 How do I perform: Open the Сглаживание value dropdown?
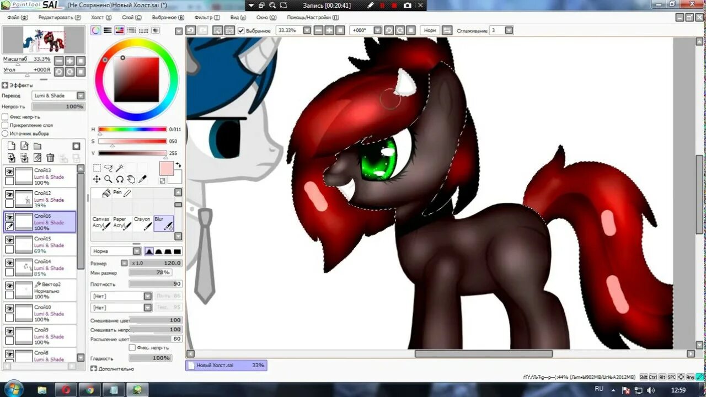click(509, 30)
